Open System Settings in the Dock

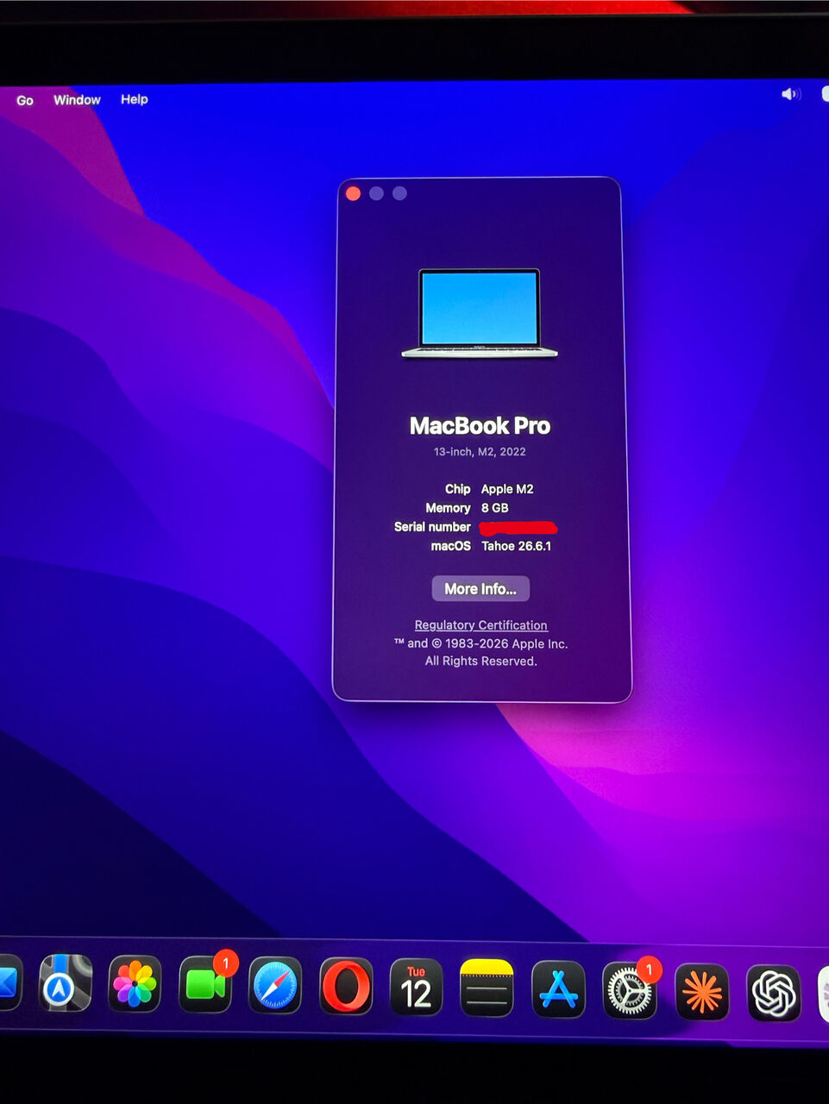(x=630, y=991)
